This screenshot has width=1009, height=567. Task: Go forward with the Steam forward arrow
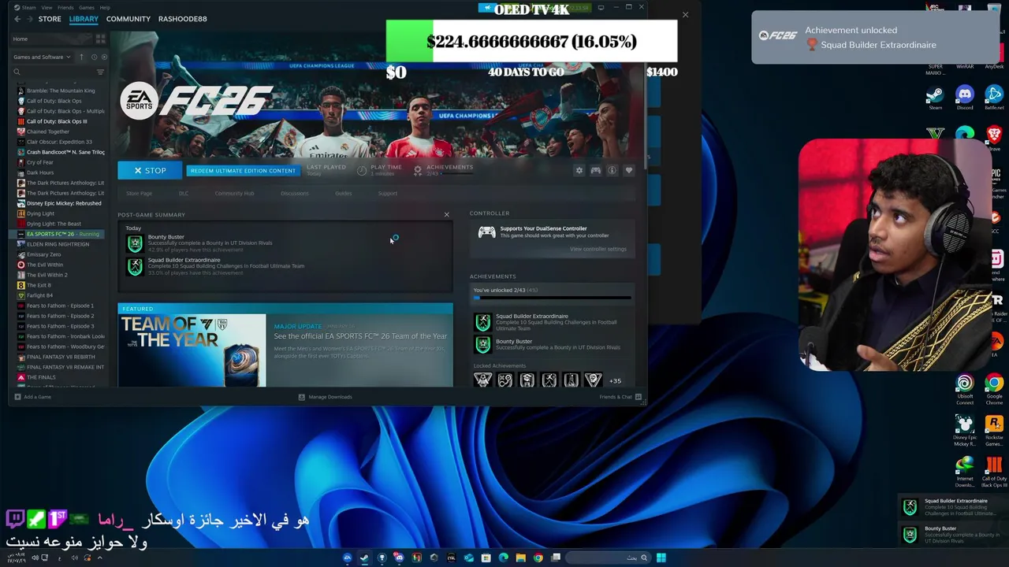click(28, 19)
